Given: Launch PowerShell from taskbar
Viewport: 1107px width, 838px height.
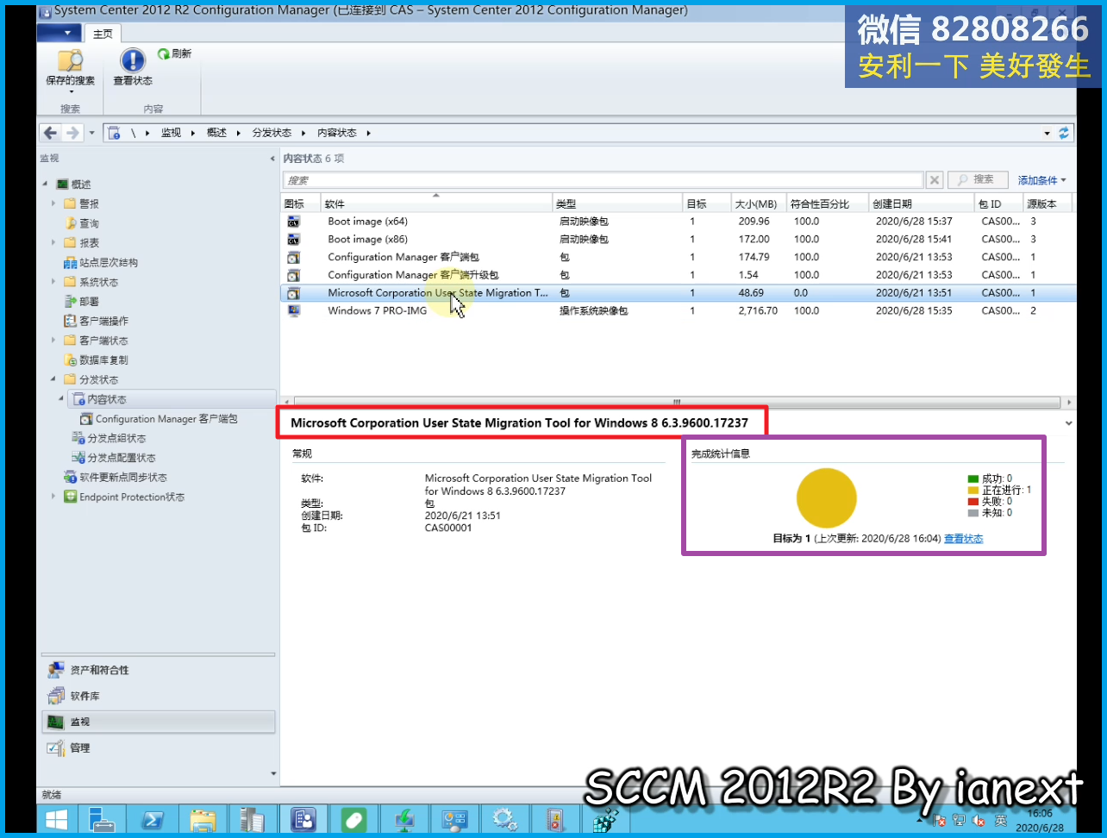Looking at the screenshot, I should tap(153, 819).
